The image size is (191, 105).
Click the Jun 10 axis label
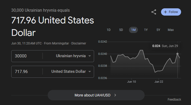tap(131, 82)
